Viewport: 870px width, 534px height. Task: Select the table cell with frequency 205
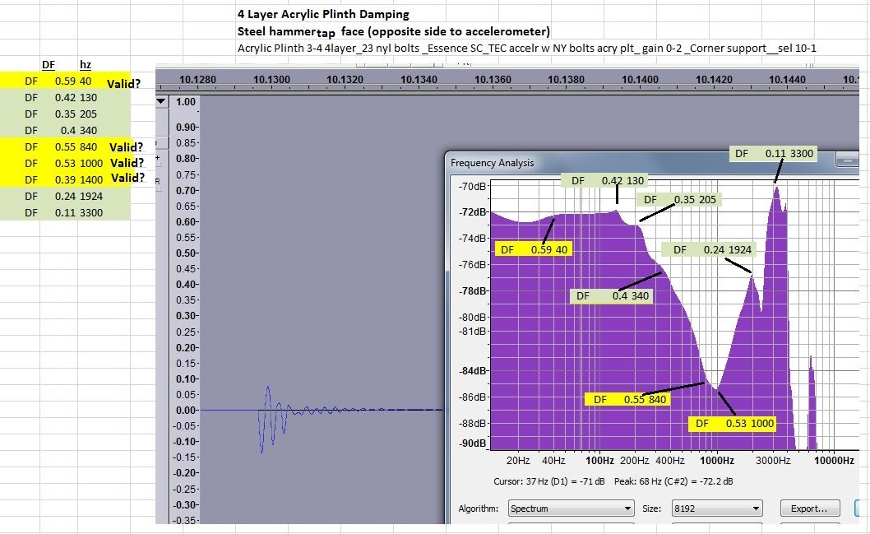[x=88, y=114]
